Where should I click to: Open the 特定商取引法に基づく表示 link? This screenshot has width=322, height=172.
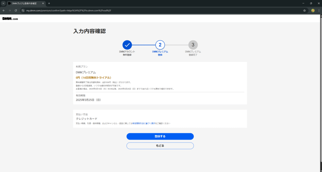point(144,124)
